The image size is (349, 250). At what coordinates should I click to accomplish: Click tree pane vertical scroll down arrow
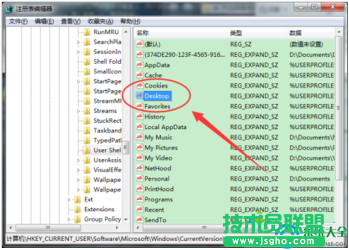click(126, 220)
